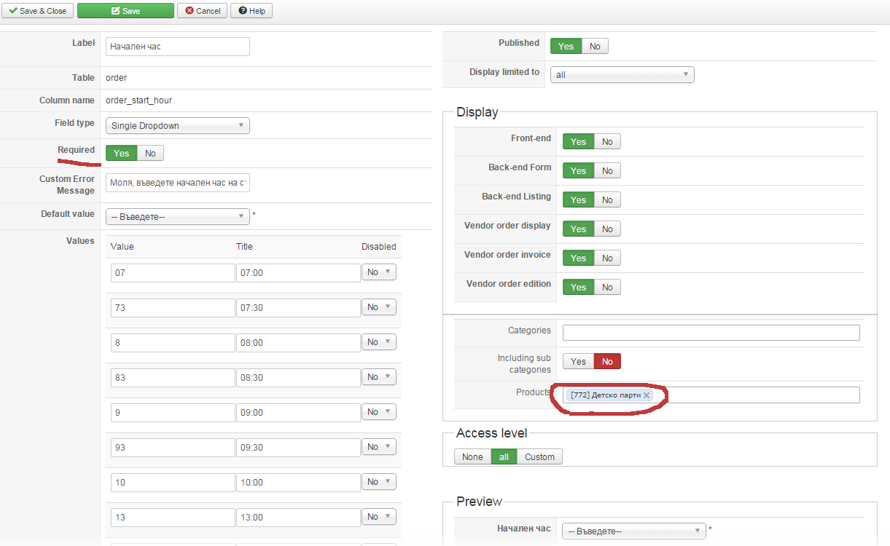Set Vendor order invoice to No

tap(607, 258)
